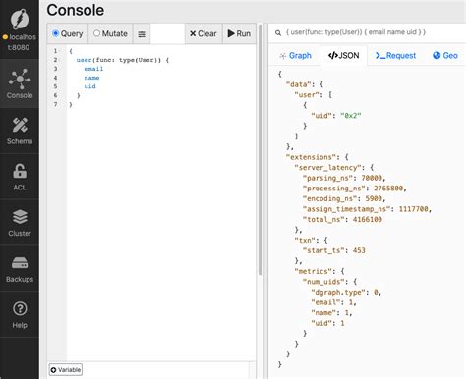466x379 pixels.
Task: Click the 'user(func: type(User))' query line
Action: [x=123, y=60]
